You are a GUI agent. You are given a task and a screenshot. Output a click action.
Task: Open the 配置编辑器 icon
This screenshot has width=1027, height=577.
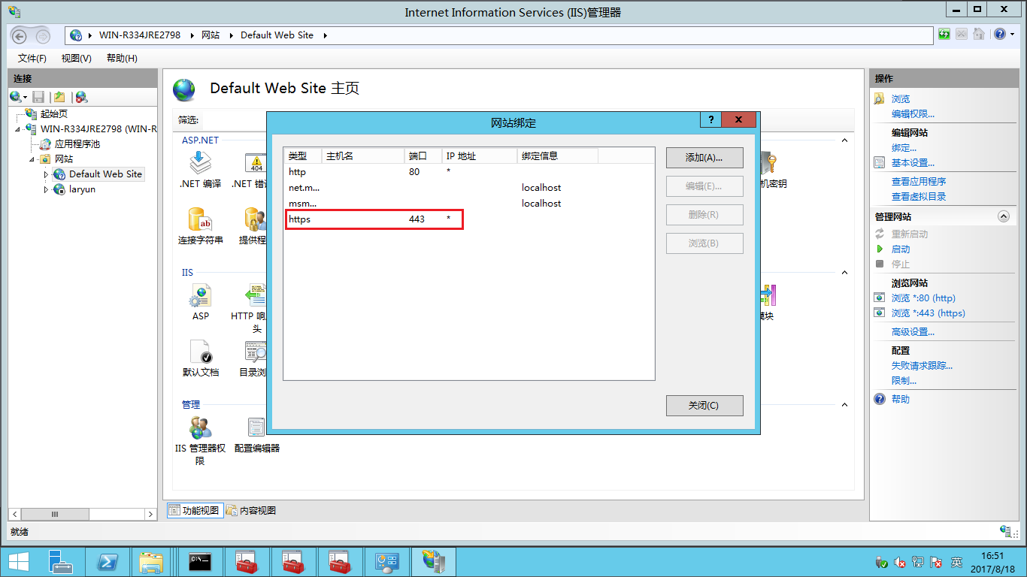[256, 429]
